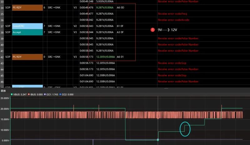Click green 12.305V/0.006A reading in row 42
The width and height of the screenshot is (250, 145).
[x=105, y=57]
